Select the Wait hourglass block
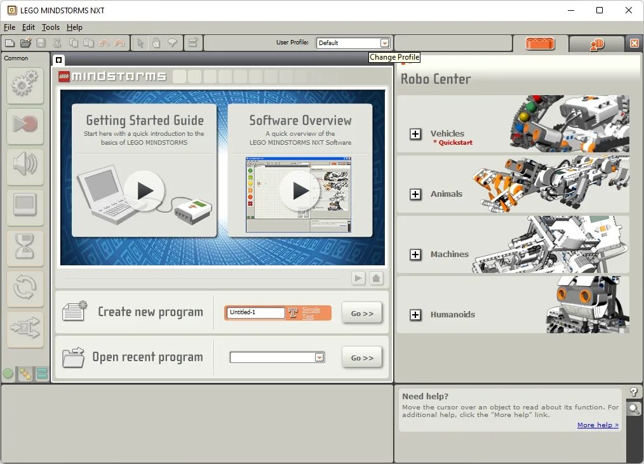 [25, 247]
